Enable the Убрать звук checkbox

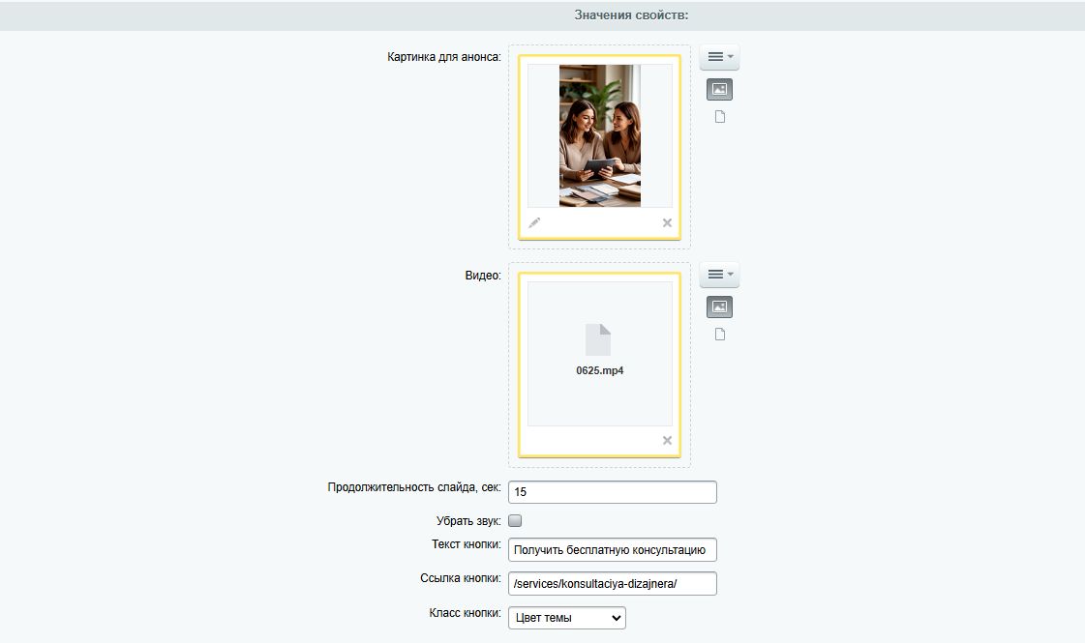(x=515, y=521)
